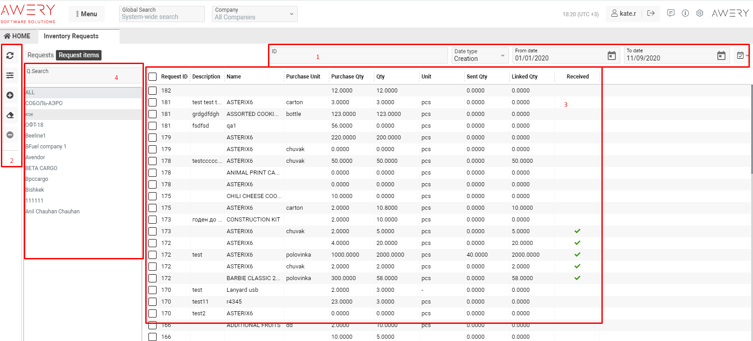Toggle the select-all checkbox in table header
Image resolution: width=753 pixels, height=341 pixels.
tap(152, 77)
